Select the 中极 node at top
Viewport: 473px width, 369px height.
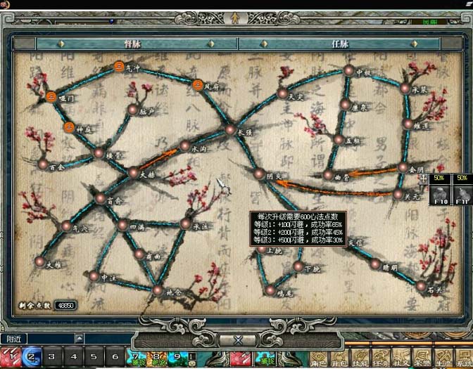pyautogui.click(x=348, y=70)
